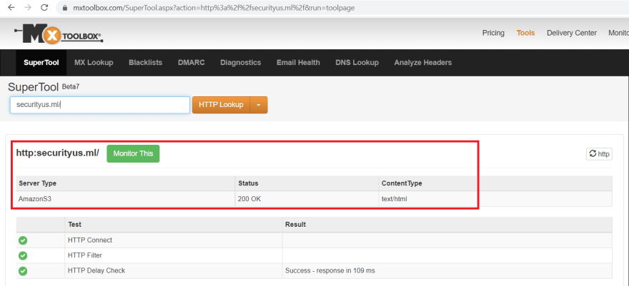Open the SuperTool tab
The height and width of the screenshot is (286, 629).
41,62
